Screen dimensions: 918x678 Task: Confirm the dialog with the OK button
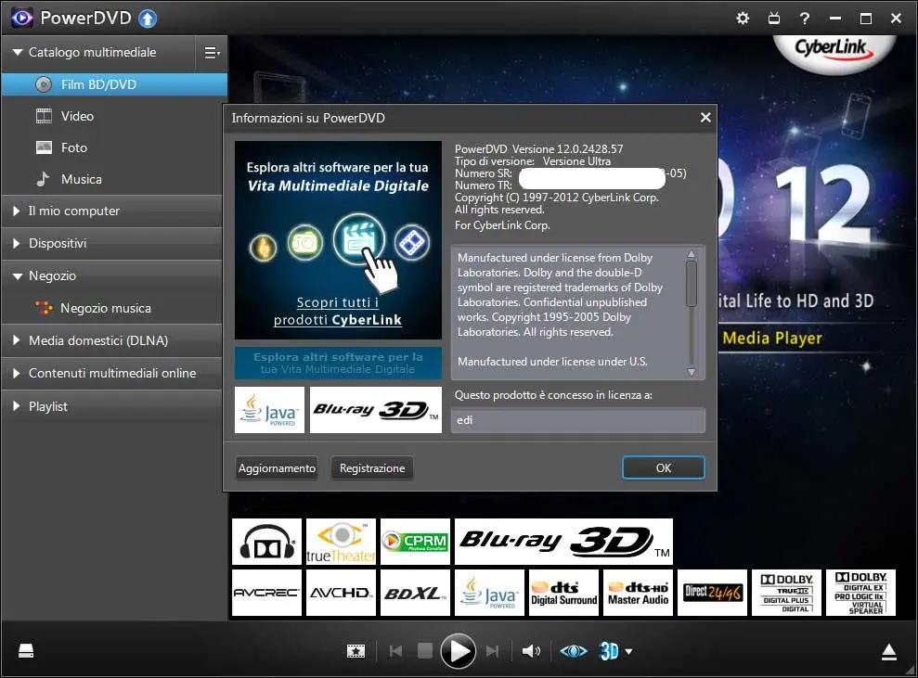tap(664, 468)
